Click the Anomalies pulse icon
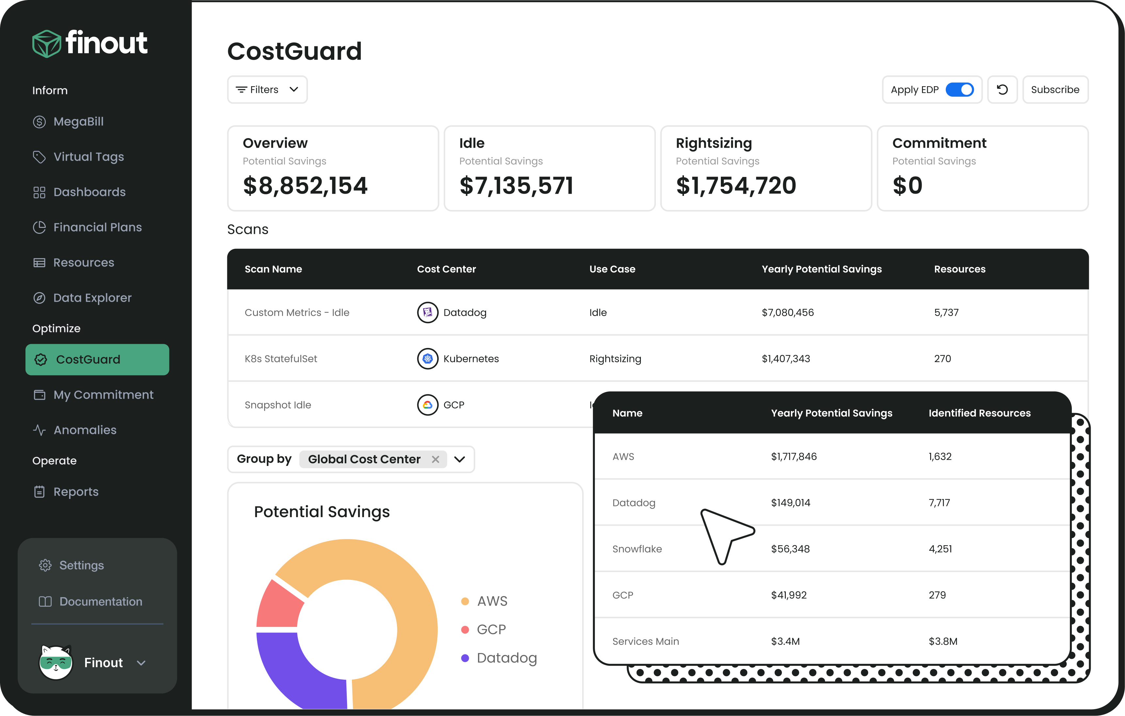The image size is (1125, 716). point(39,430)
